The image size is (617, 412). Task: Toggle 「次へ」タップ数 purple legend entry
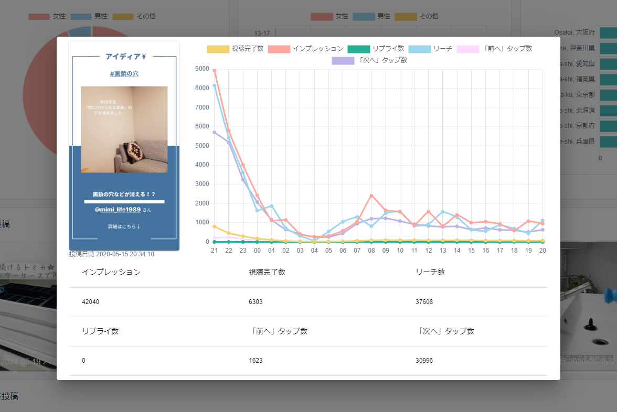point(343,60)
